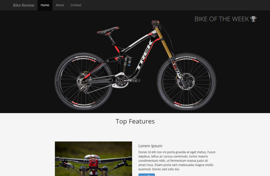Click the trophy icon beside Bike of the Week

(x=253, y=19)
